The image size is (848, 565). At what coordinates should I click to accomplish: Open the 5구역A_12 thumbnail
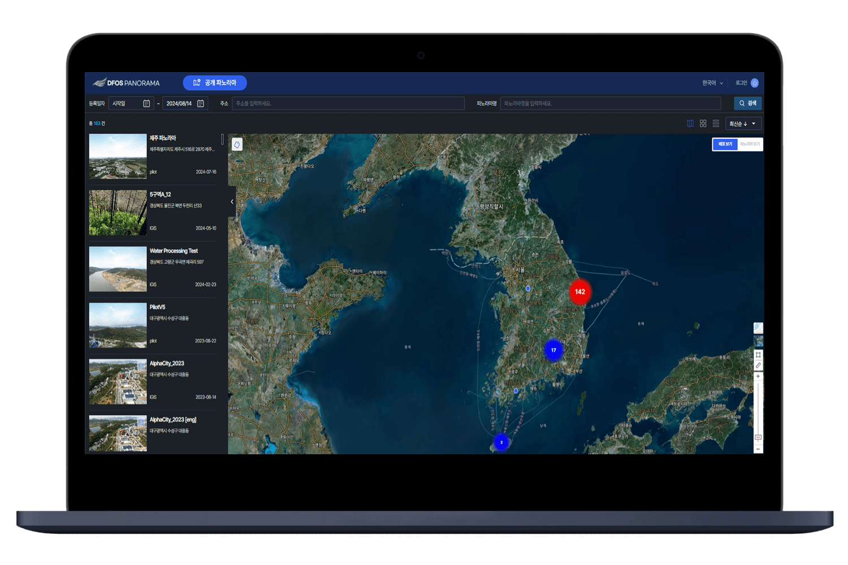(118, 212)
